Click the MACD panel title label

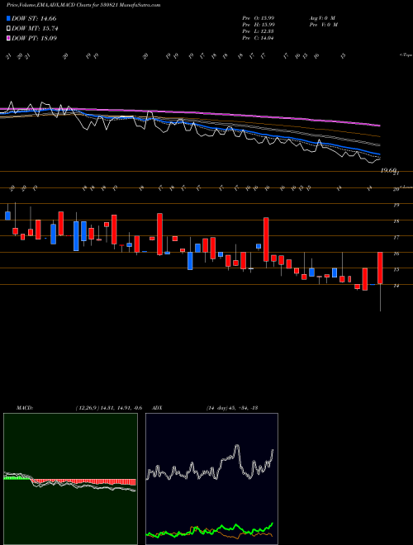24,408
